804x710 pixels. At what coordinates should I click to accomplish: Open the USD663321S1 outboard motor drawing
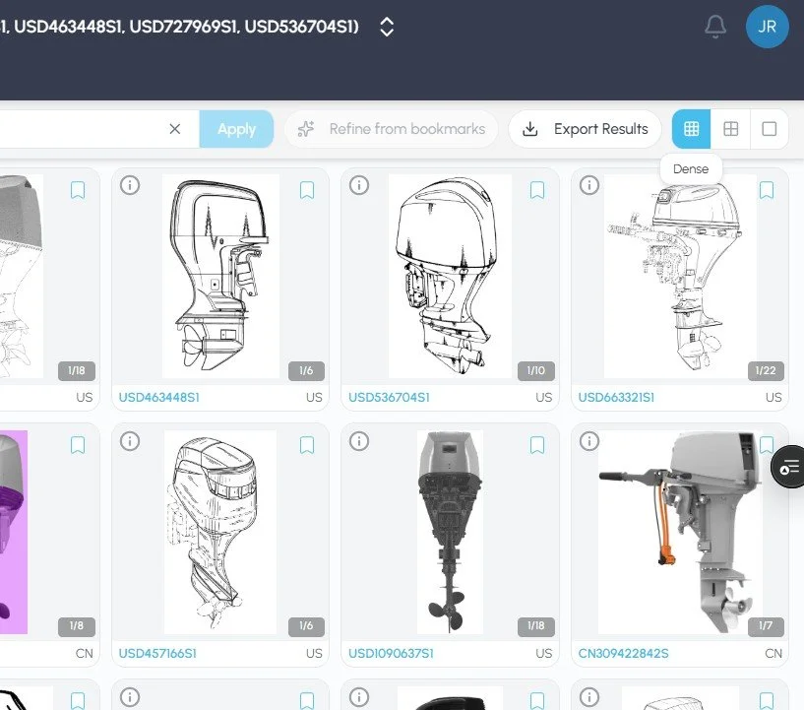pos(679,276)
